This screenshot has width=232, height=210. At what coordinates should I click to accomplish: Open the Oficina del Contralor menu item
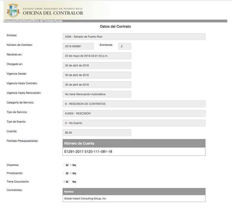(43, 21)
